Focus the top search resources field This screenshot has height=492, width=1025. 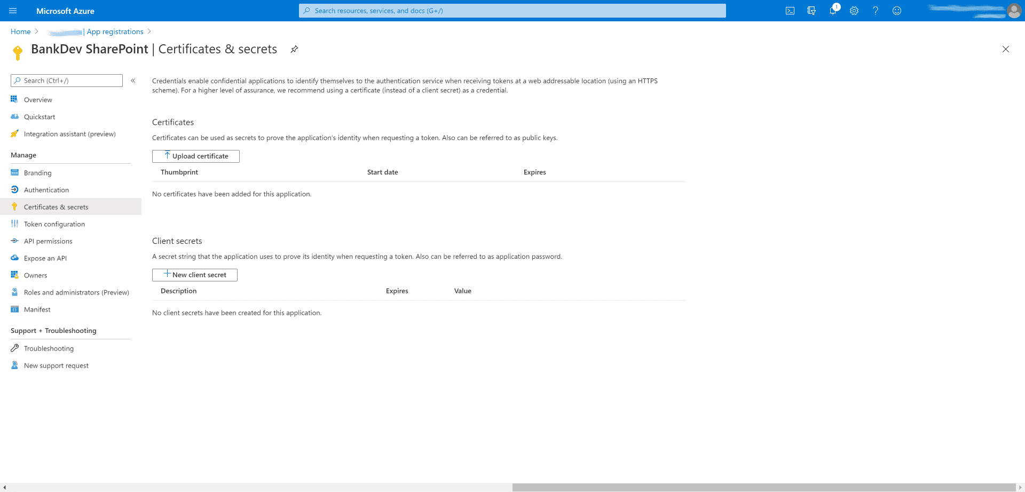tap(512, 11)
